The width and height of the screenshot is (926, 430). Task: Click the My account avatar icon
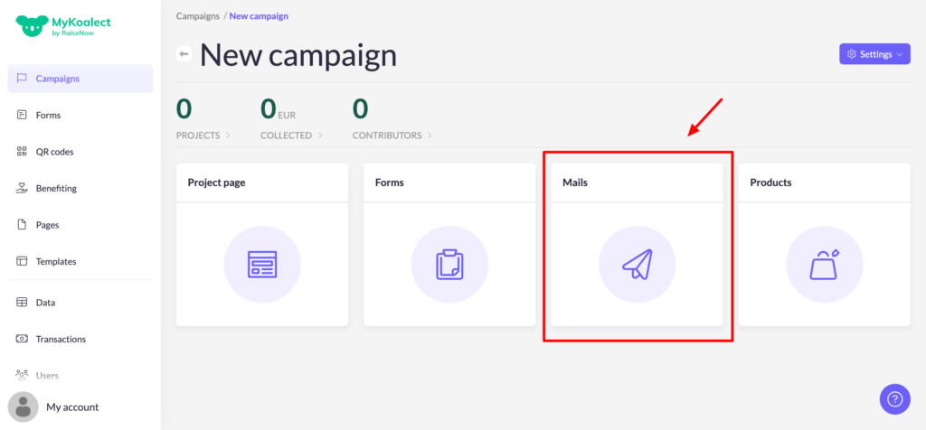click(x=23, y=407)
